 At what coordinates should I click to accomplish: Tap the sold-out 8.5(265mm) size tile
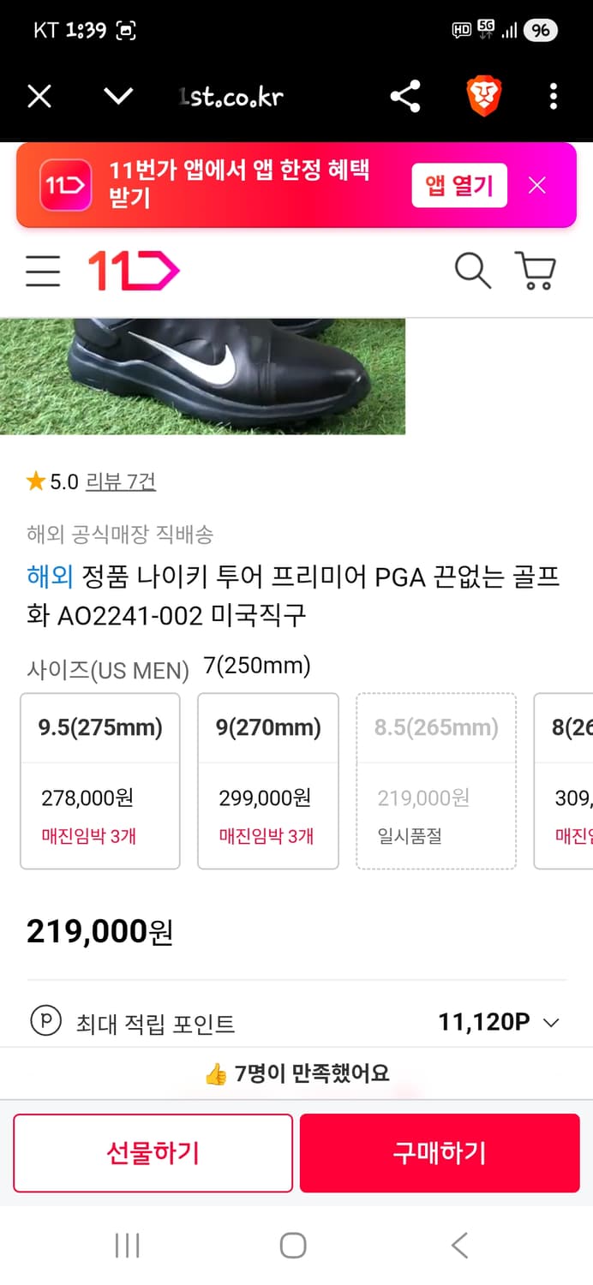click(x=435, y=780)
